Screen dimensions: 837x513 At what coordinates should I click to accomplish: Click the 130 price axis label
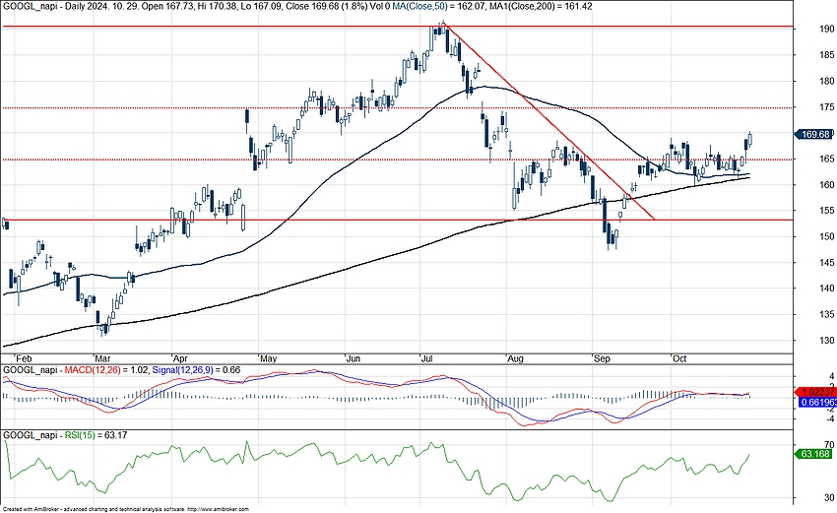(x=828, y=340)
